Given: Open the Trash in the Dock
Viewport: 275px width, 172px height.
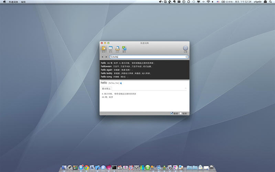Looking at the screenshot, I should point(212,167).
